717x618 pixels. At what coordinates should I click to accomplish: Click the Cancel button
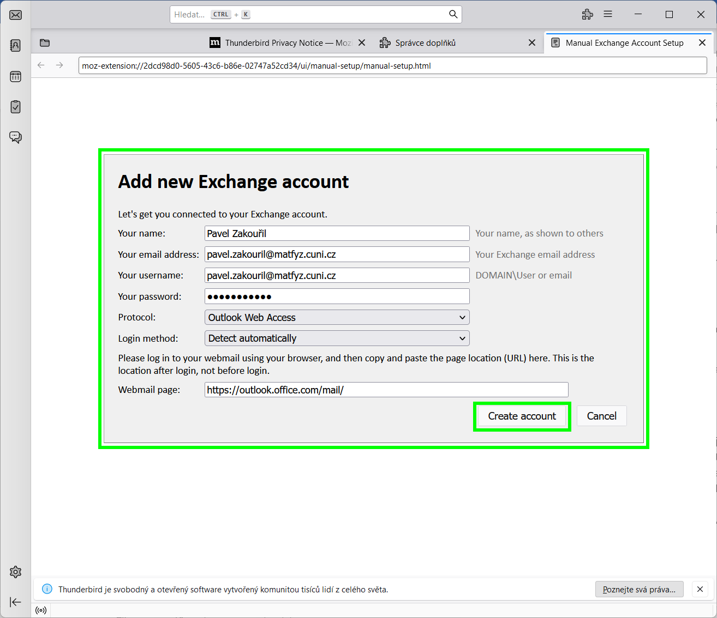602,416
